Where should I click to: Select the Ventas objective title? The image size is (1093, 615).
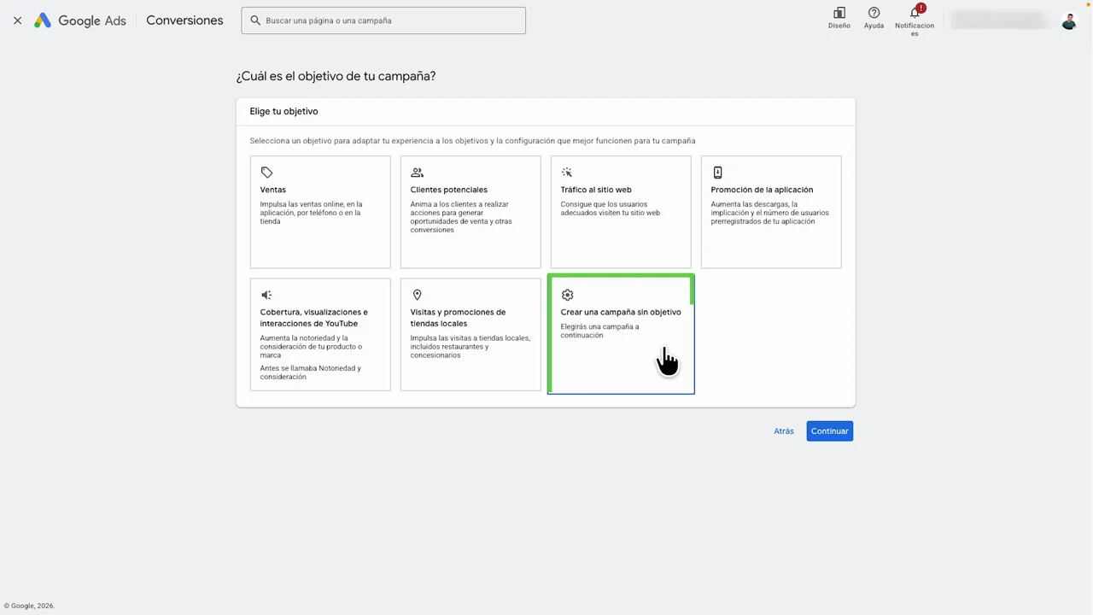point(273,190)
